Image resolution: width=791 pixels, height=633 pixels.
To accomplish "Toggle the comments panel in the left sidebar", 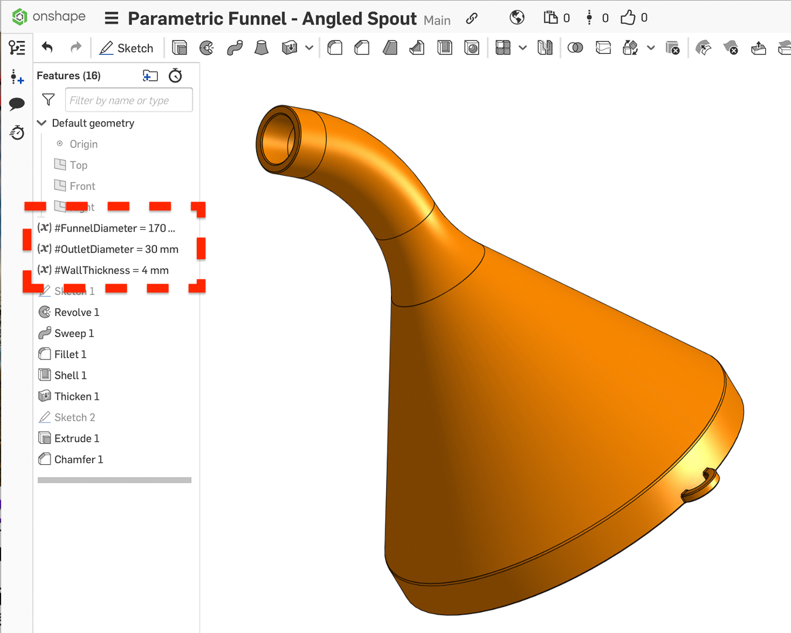I will pos(17,104).
